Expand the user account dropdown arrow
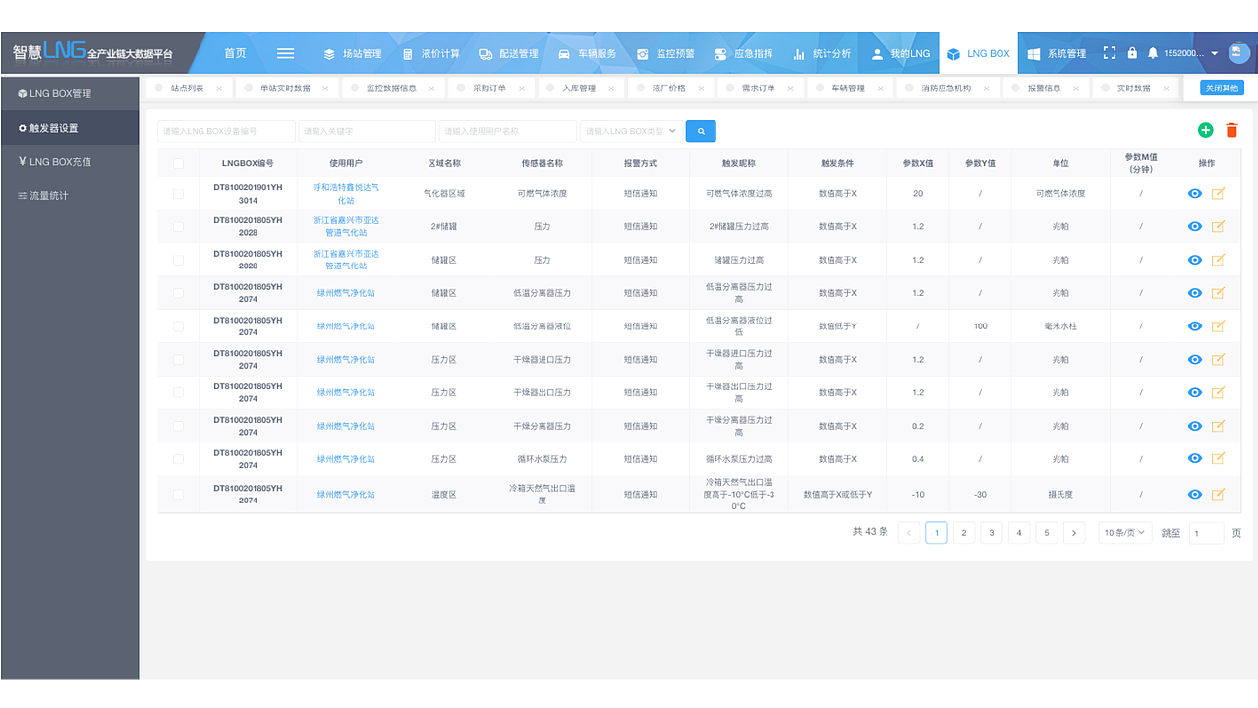Viewport: 1258px width, 708px height. (x=1215, y=54)
